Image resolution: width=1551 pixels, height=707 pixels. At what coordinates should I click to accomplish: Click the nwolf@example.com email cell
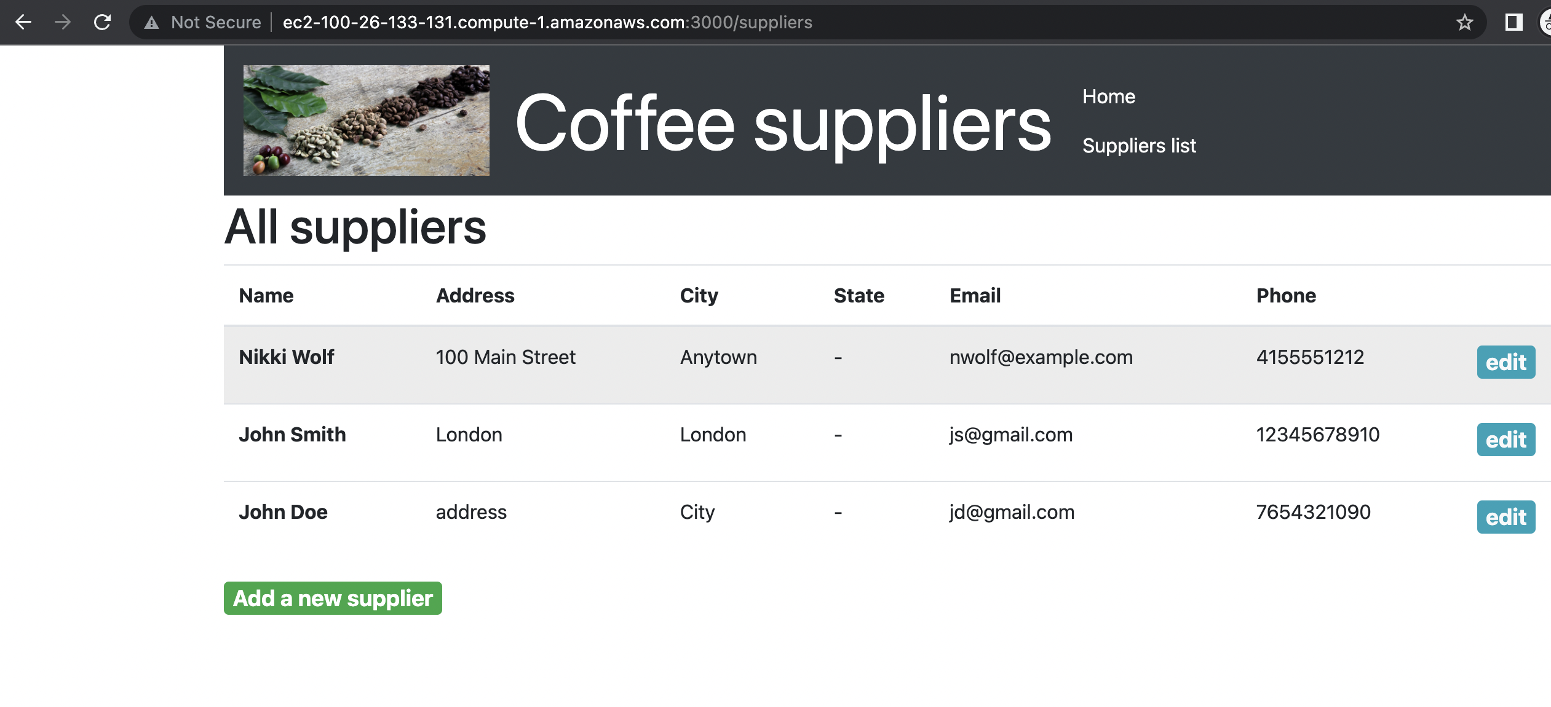click(x=1041, y=357)
